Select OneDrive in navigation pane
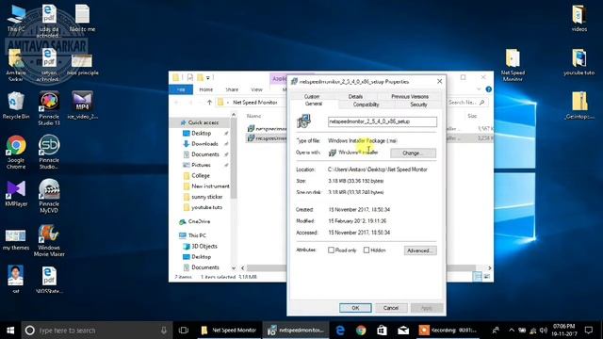The image size is (603, 339). coord(199,221)
